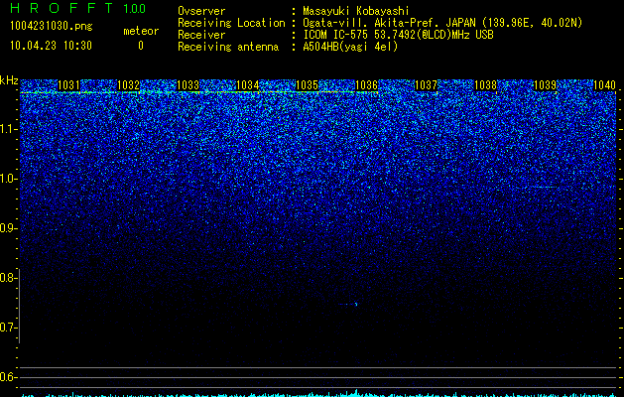Click the 1040 time marker
The width and height of the screenshot is (624, 397).
(x=605, y=84)
